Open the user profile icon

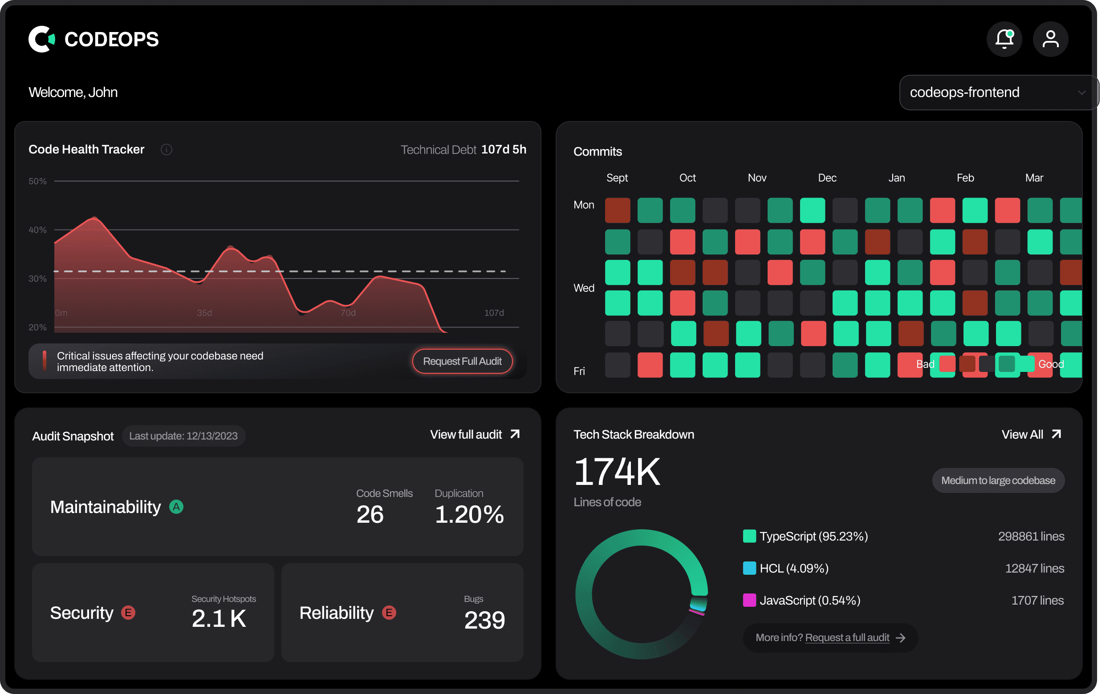(1050, 39)
